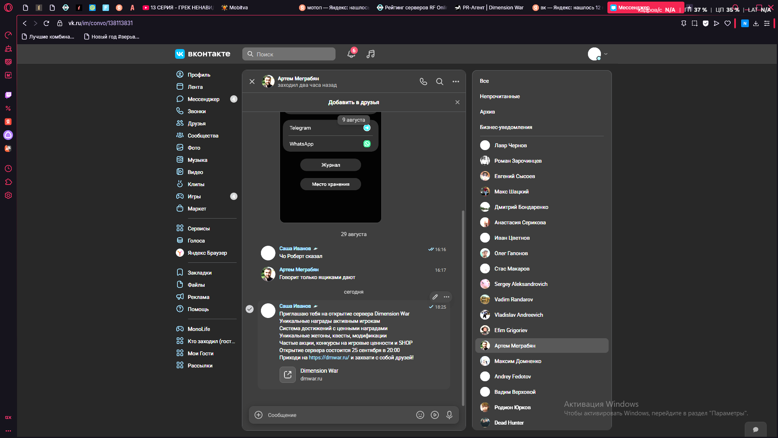Open Саша Иванов sender name at 16:16
The height and width of the screenshot is (438, 778).
295,249
